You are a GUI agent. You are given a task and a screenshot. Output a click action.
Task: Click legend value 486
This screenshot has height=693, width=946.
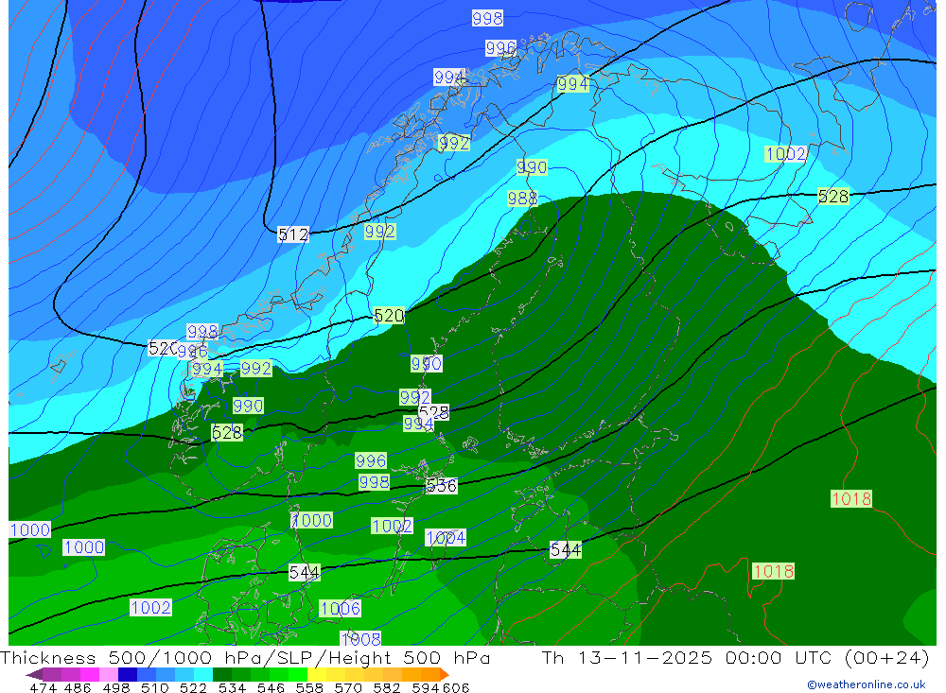(x=78, y=687)
